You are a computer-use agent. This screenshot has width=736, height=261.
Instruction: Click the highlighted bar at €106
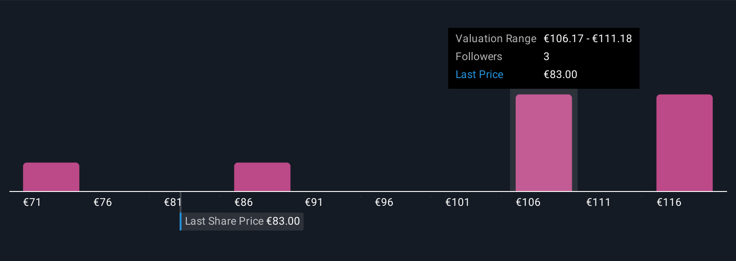543,143
